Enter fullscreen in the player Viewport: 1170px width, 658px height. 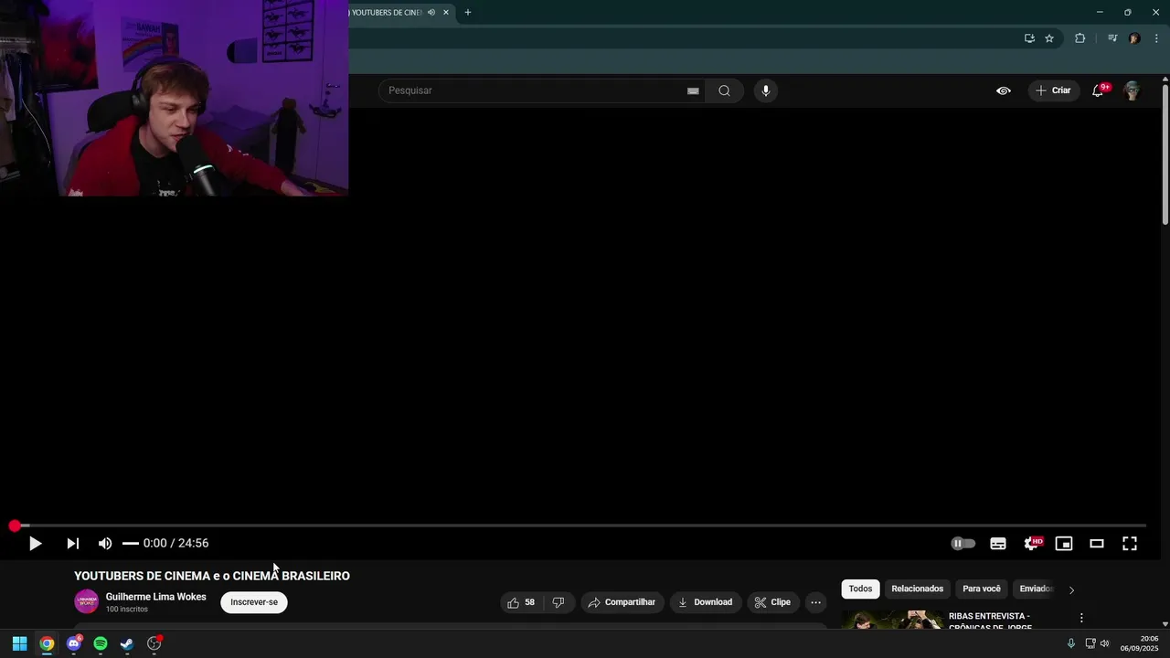pos(1130,544)
